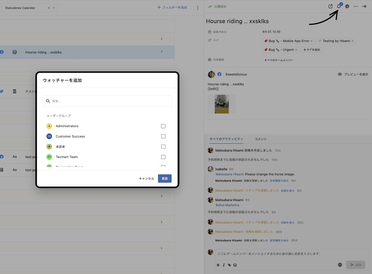372x274 pixels.
Task: Open the three-dot more options in post header
Action: point(356,6)
